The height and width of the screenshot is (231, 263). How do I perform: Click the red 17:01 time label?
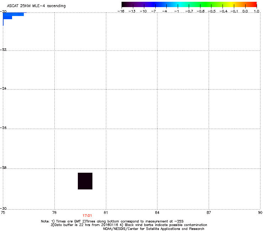87,216
